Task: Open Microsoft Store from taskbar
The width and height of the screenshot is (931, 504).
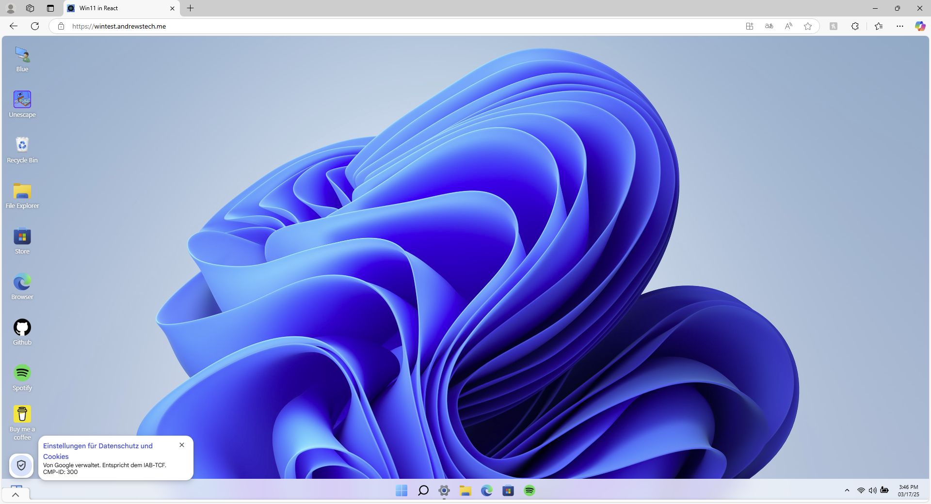Action: point(508,491)
